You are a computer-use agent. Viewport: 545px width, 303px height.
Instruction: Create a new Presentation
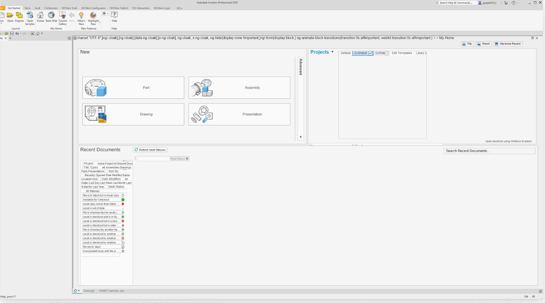click(x=239, y=114)
